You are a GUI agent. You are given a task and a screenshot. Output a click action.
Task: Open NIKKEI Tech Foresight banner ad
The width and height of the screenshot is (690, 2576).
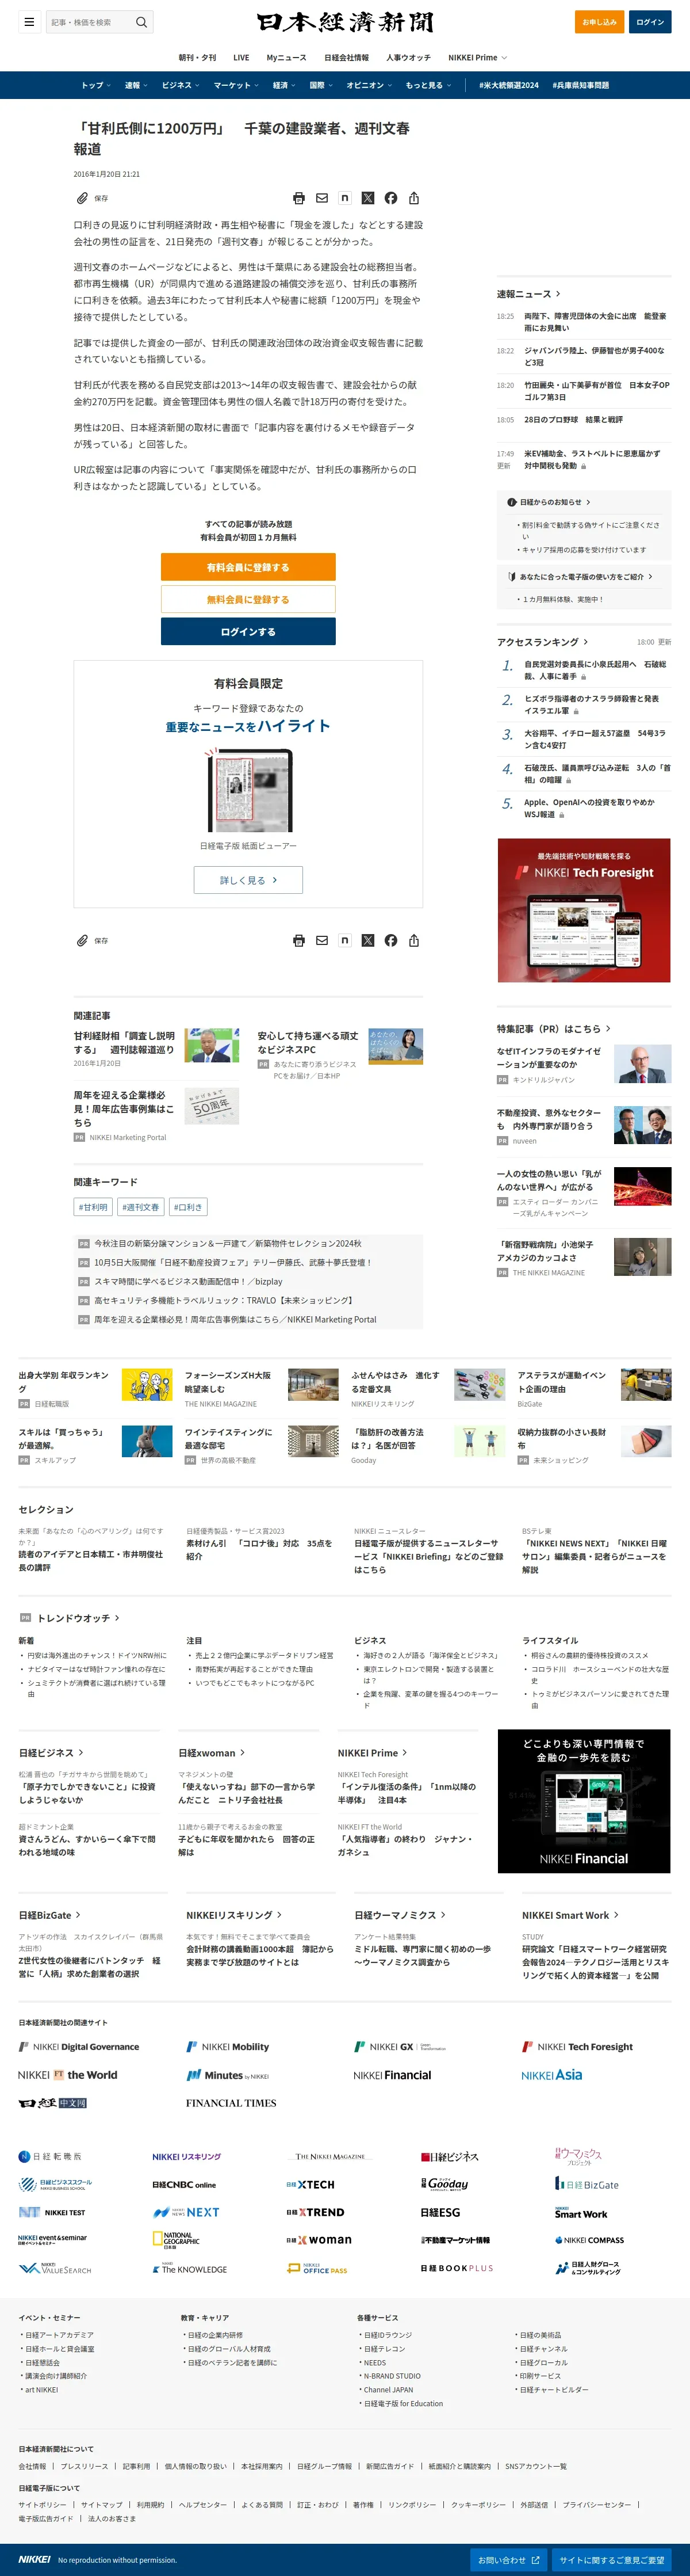[x=584, y=910]
